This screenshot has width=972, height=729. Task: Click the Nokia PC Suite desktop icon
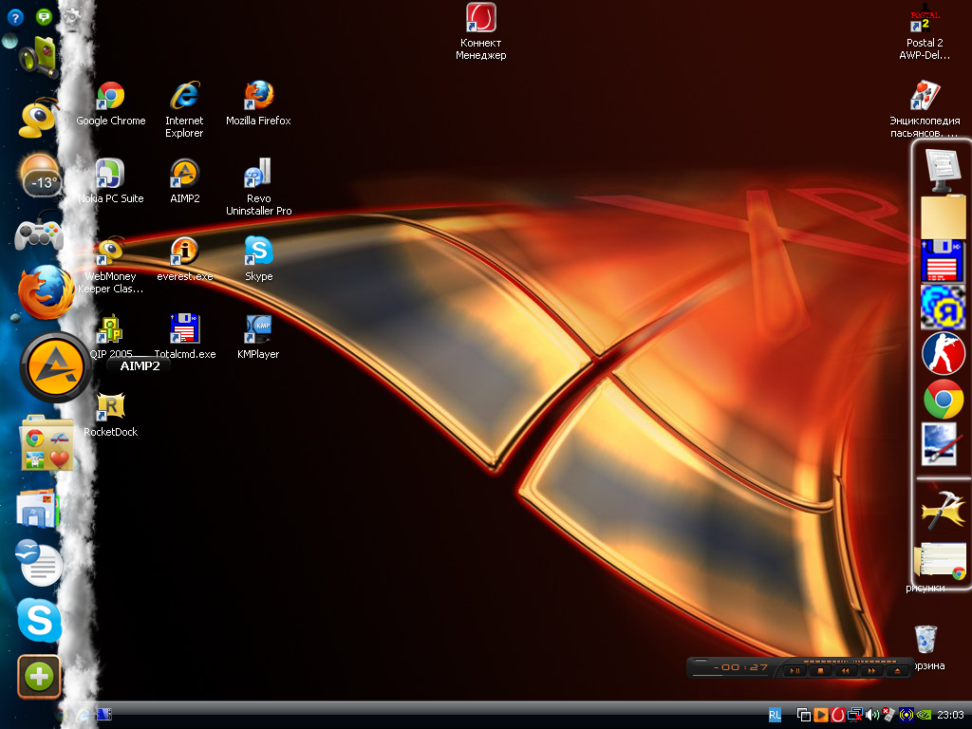(110, 175)
